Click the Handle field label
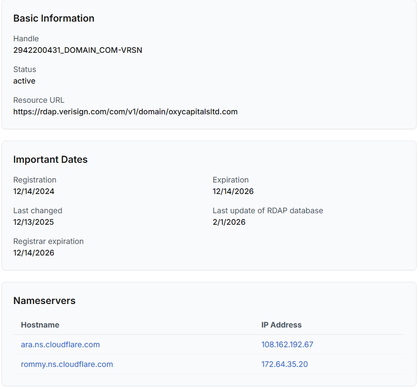This screenshot has width=419, height=389. point(26,38)
